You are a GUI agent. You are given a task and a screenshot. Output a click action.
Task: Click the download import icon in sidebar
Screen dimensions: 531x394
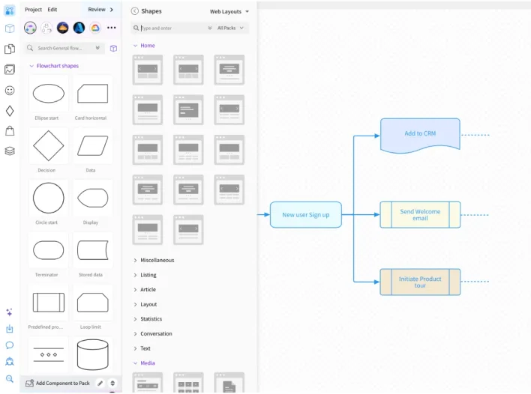(10, 329)
